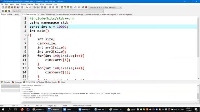Switch to M. Distinct Numbers.cpp tab
This screenshot has height=112, width=200.
(46, 15)
